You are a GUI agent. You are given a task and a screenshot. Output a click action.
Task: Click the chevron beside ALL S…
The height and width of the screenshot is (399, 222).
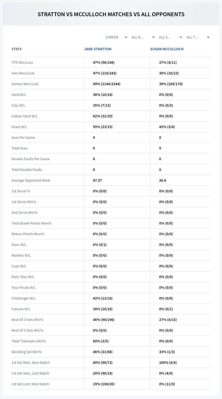click(181, 37)
